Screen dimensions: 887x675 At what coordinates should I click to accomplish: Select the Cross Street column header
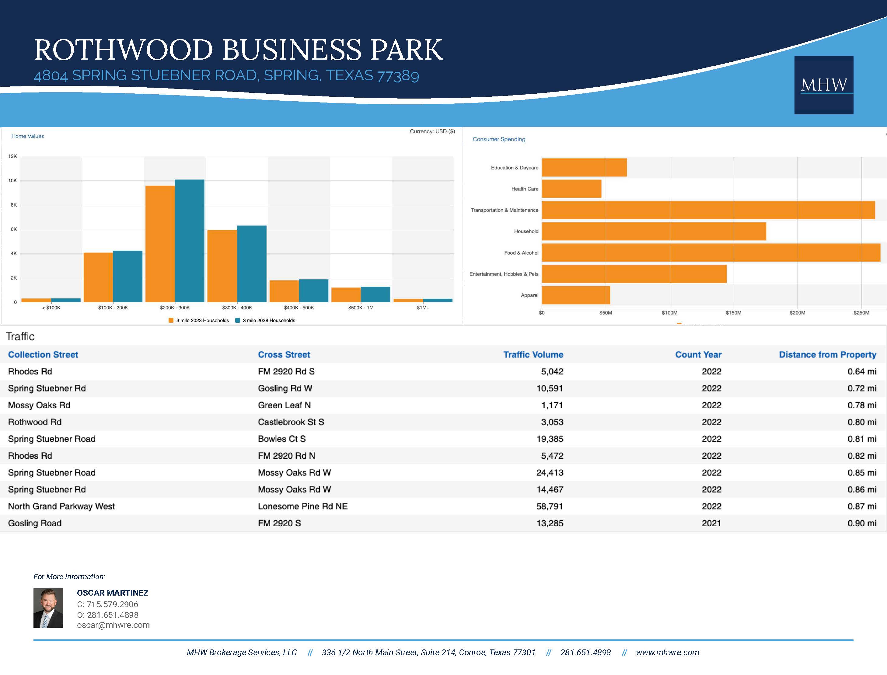coord(284,354)
